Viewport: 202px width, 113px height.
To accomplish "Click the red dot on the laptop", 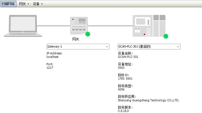I will pyautogui.click(x=23, y=32).
